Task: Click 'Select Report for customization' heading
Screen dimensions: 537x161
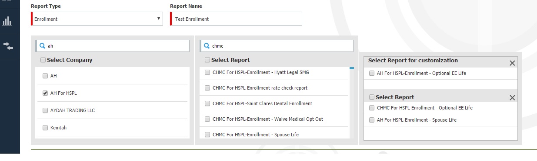Action: tap(413, 60)
